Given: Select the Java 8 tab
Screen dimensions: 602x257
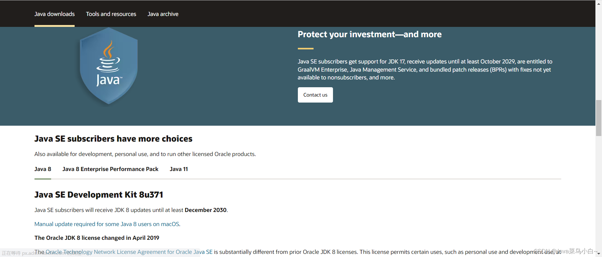Looking at the screenshot, I should click(43, 169).
